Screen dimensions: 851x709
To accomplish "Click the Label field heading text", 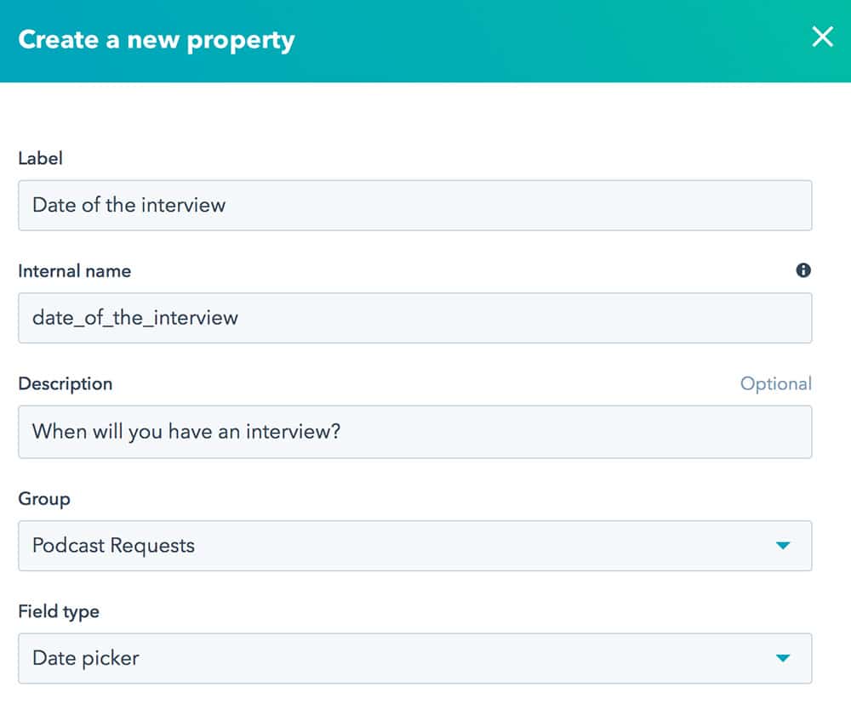I will coord(40,158).
